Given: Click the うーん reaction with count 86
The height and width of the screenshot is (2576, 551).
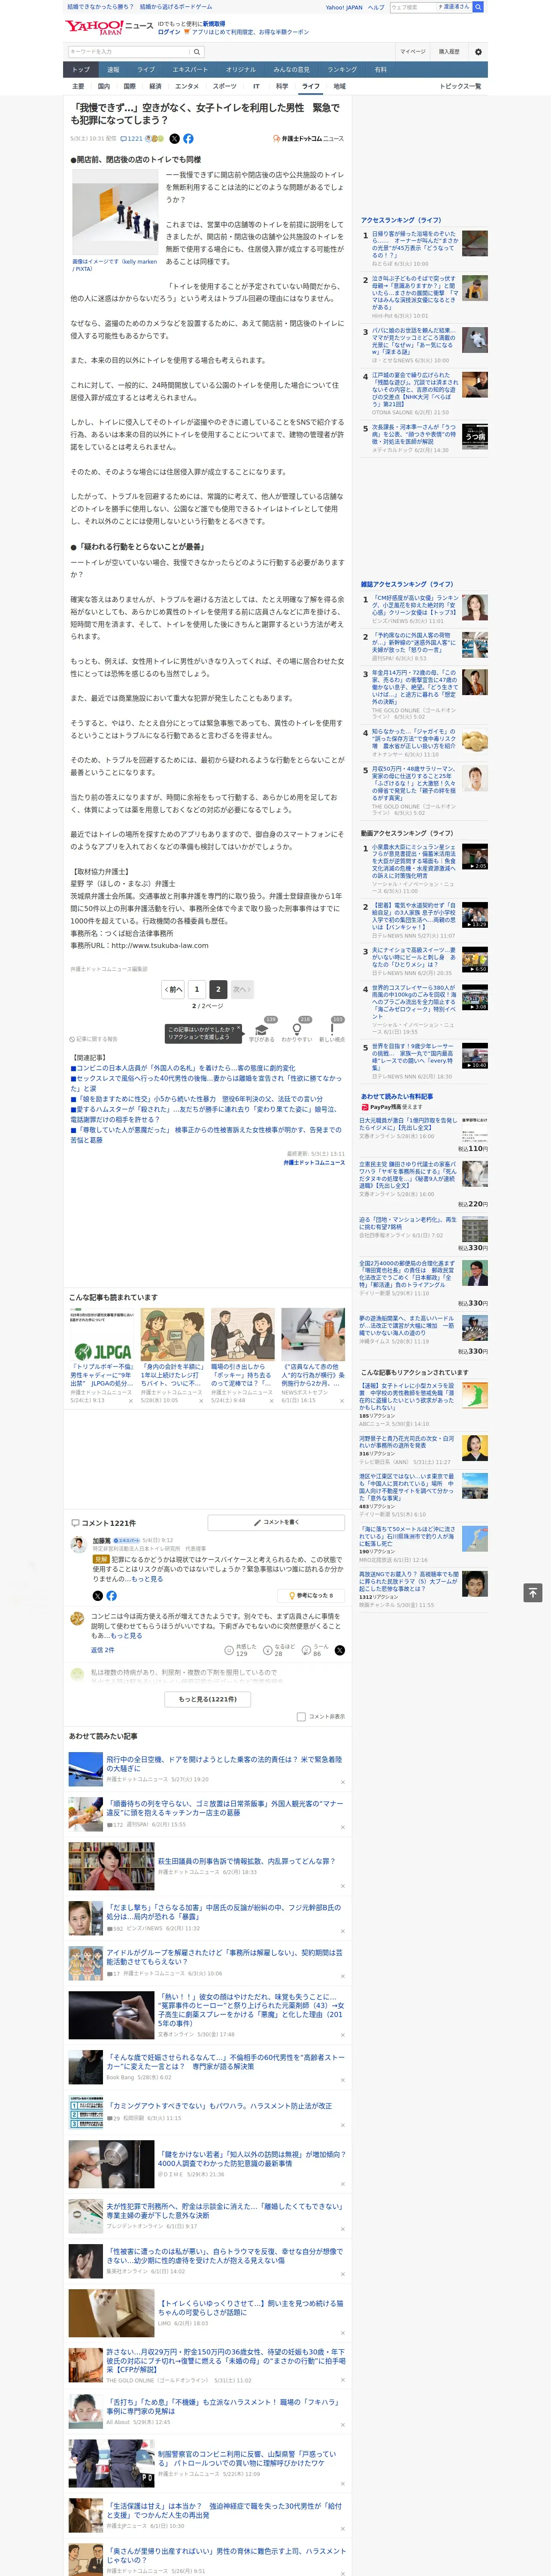Looking at the screenshot, I should (x=316, y=1650).
